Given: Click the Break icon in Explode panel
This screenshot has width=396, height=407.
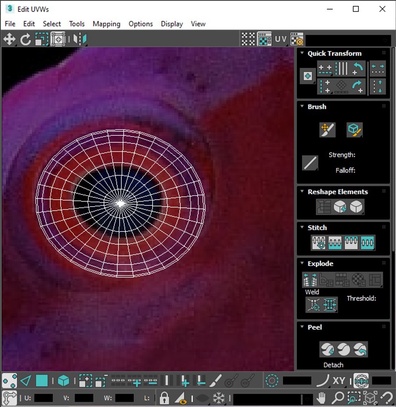Looking at the screenshot, I should (x=310, y=280).
